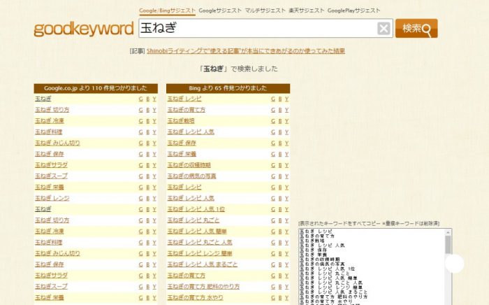Open keyword link 玉ねぎ レシピ 人気 まるごと
This screenshot has height=305, width=489.
click(x=203, y=264)
